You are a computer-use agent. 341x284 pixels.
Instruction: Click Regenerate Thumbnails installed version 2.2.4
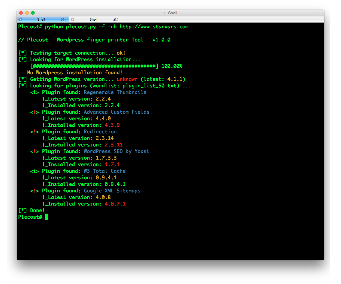(112, 105)
